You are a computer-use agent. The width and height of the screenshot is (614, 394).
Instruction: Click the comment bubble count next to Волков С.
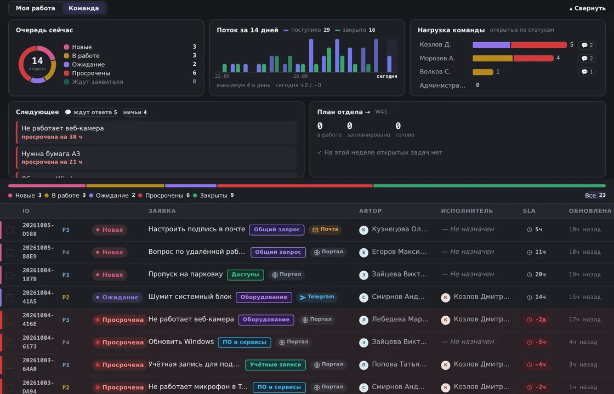(587, 72)
